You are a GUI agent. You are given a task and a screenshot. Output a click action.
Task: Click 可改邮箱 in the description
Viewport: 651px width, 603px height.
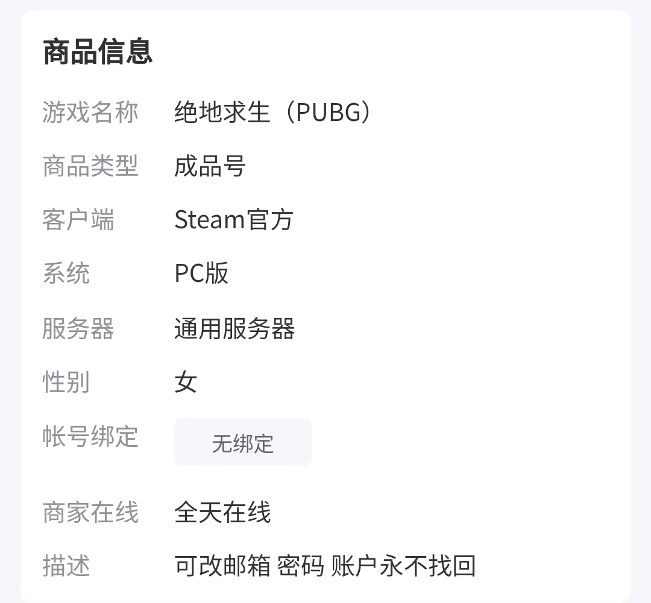click(222, 566)
